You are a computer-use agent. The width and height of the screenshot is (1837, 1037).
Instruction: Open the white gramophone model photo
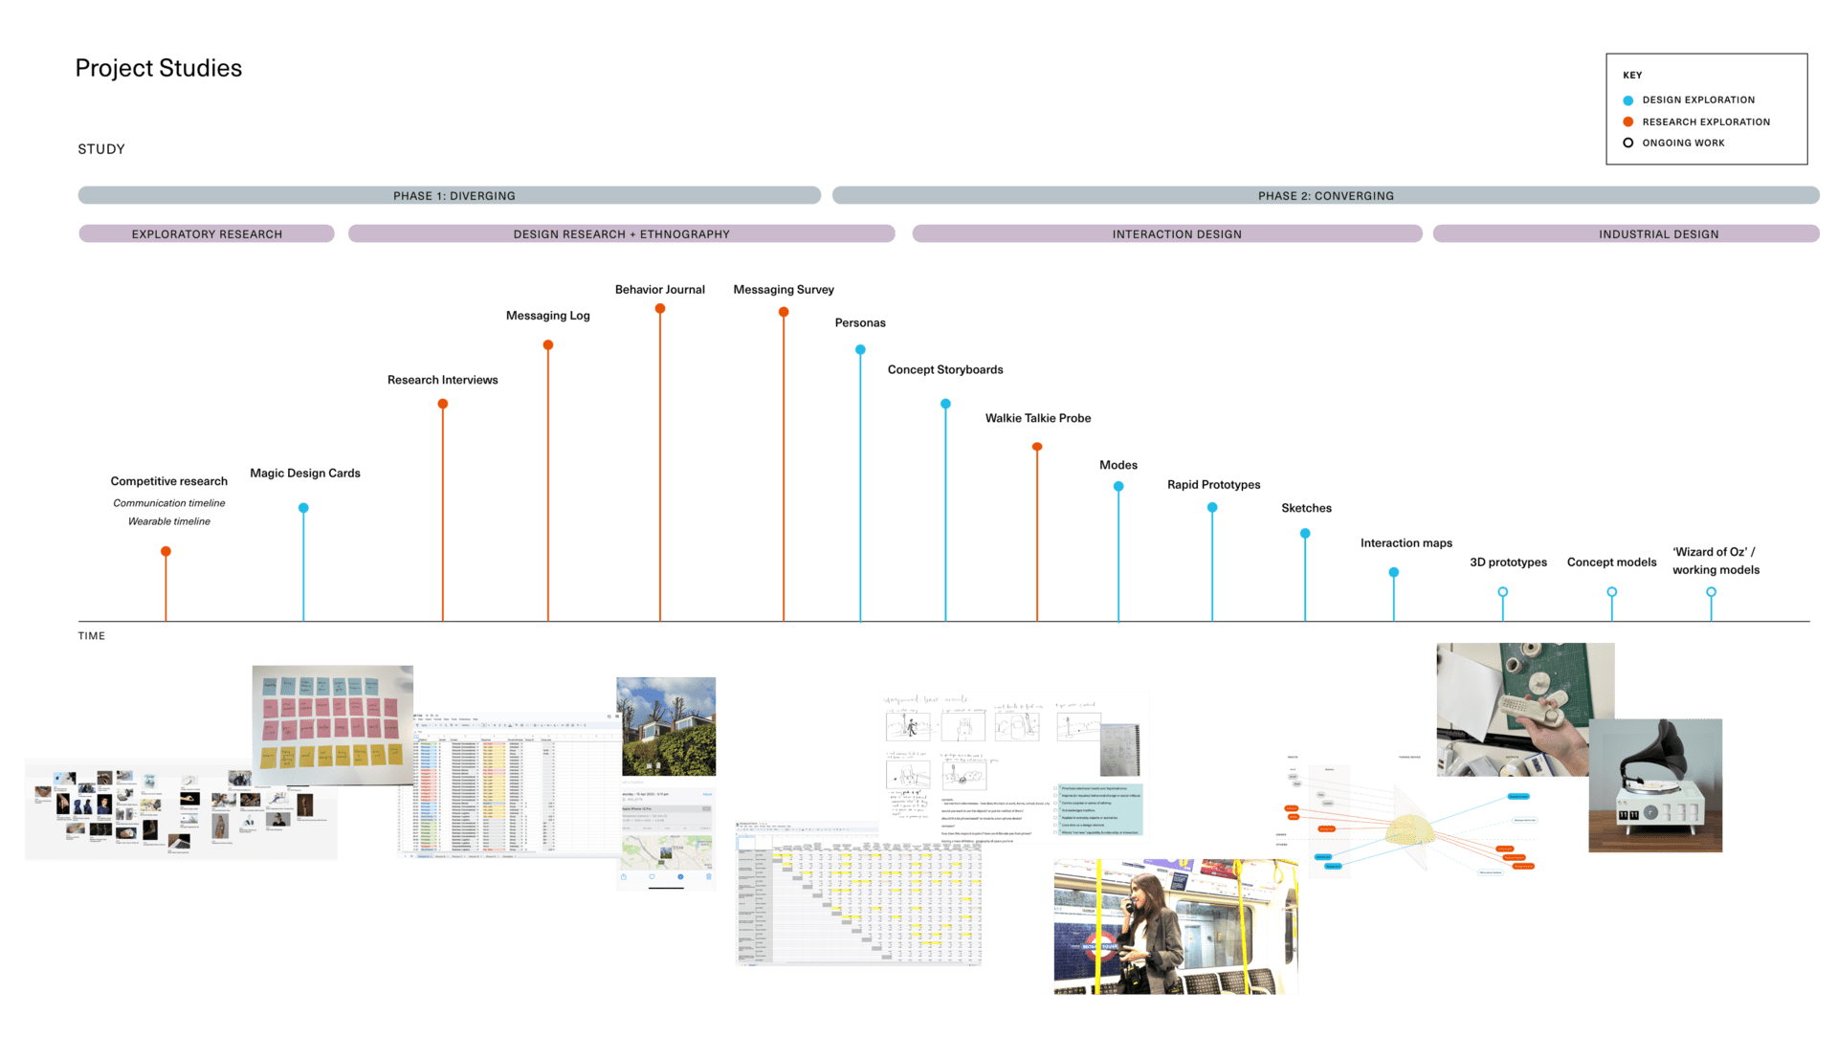point(1655,785)
